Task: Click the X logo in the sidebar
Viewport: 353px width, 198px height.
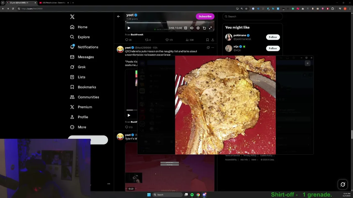Action: [72, 17]
